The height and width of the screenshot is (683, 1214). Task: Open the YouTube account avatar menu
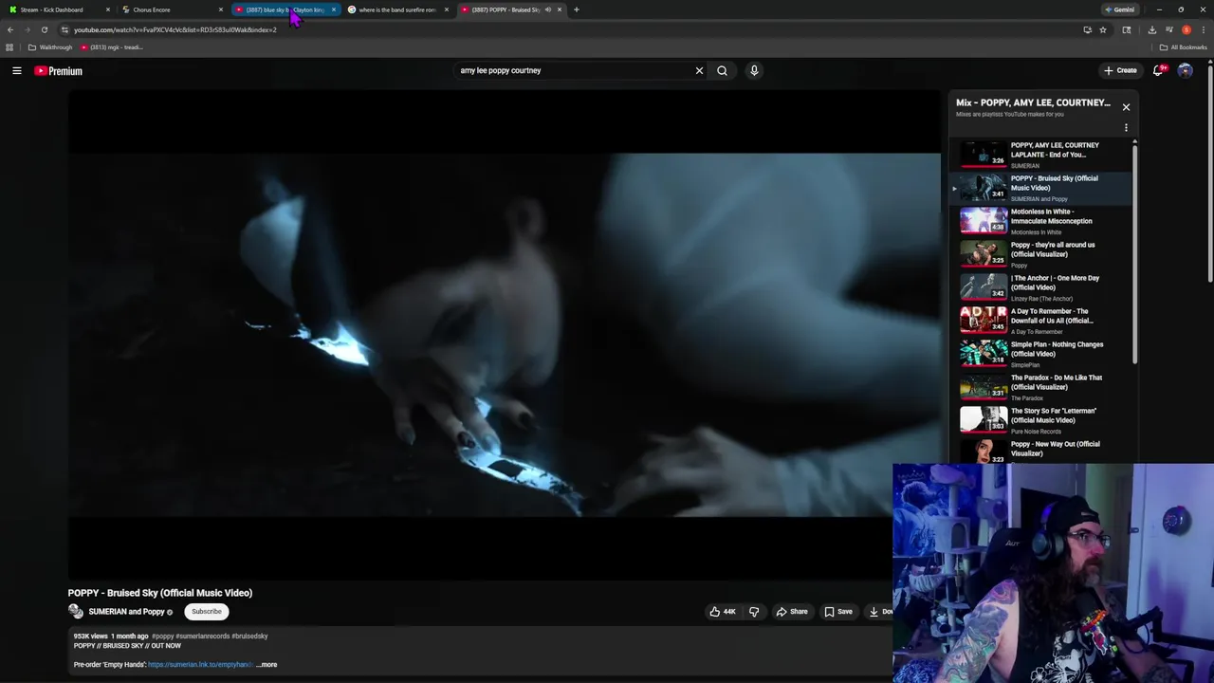click(x=1185, y=70)
